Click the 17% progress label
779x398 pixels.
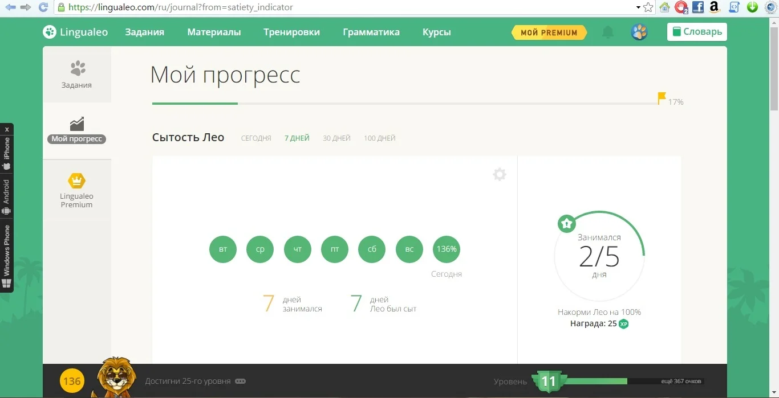[x=676, y=102]
